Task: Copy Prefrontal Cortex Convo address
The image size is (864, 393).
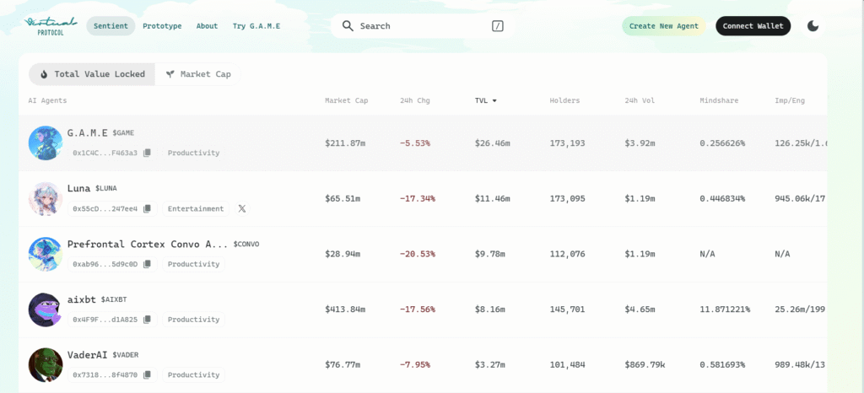Action: point(147,264)
